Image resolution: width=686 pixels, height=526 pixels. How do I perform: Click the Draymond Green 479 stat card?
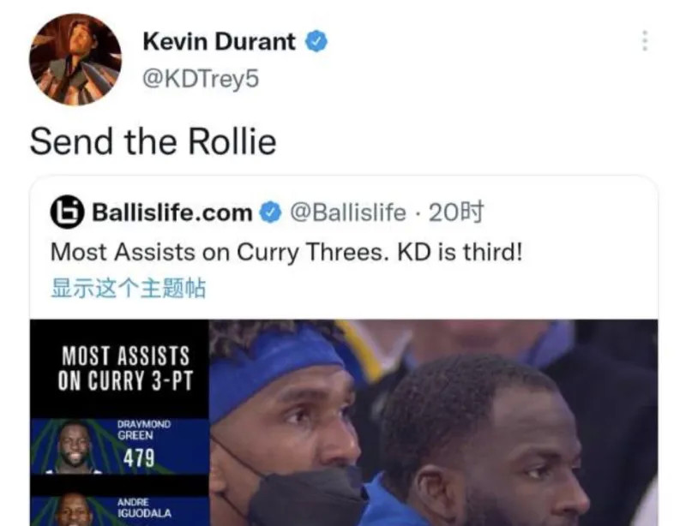pyautogui.click(x=119, y=446)
